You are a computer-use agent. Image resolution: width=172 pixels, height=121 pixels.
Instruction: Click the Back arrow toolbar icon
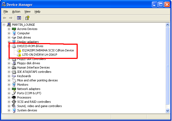[5, 18]
